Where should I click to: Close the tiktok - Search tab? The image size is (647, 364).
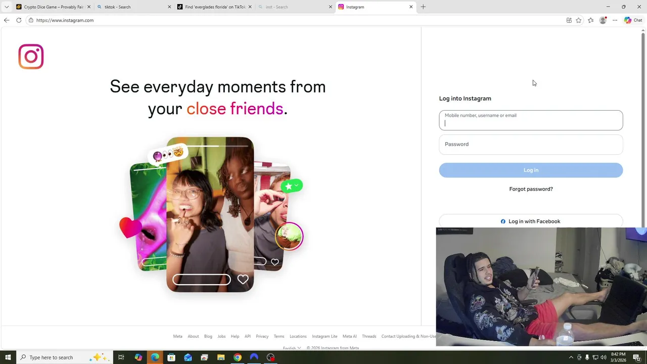pos(169,7)
